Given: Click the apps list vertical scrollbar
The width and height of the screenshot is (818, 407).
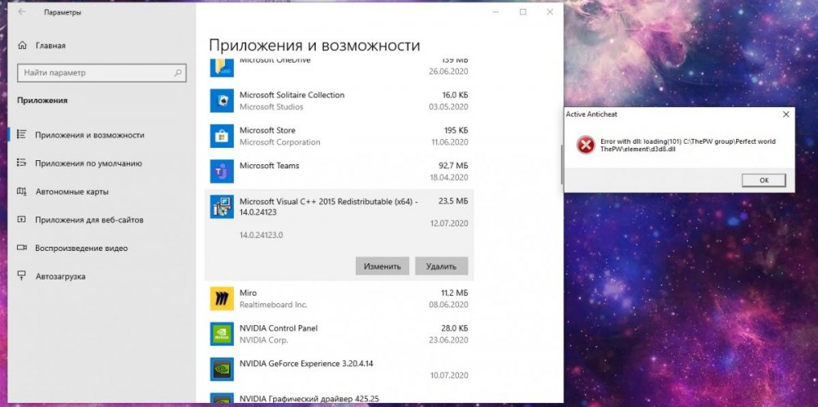Looking at the screenshot, I should coord(561,164).
